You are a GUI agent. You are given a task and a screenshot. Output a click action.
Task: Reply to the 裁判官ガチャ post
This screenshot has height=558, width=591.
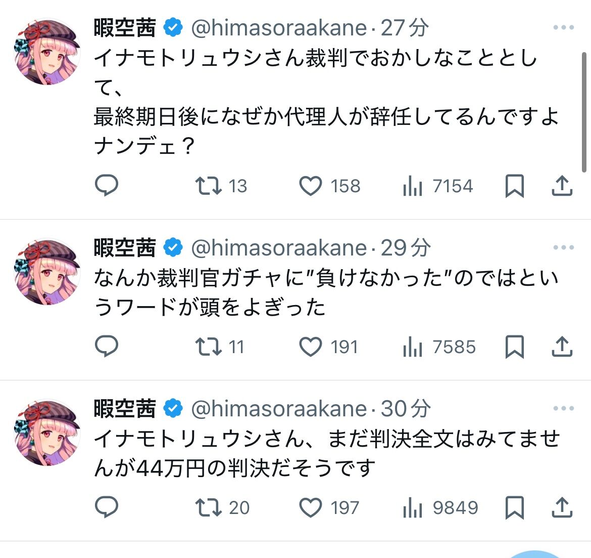coord(107,347)
